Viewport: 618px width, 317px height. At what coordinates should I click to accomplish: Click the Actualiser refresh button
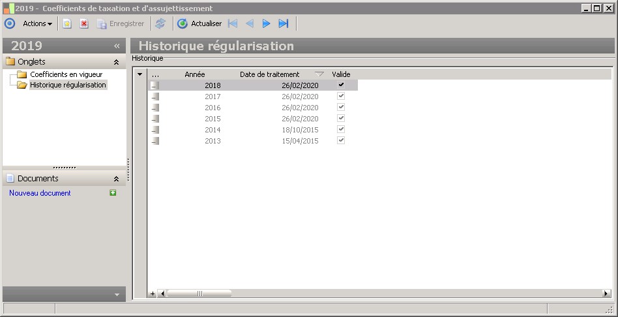click(x=199, y=23)
